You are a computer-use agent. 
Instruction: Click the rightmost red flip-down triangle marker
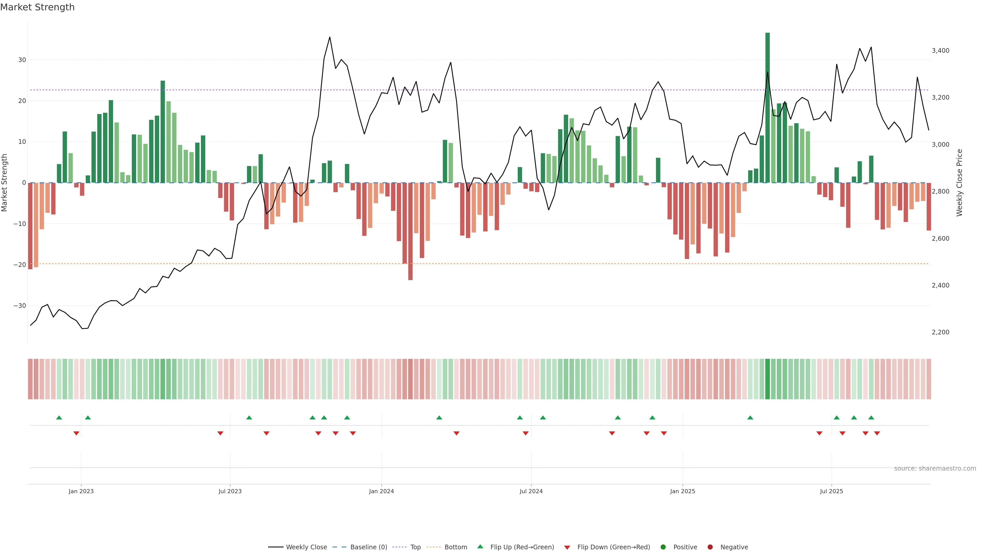(877, 433)
